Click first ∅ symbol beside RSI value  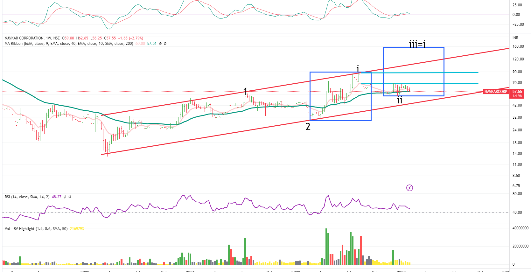coord(65,197)
